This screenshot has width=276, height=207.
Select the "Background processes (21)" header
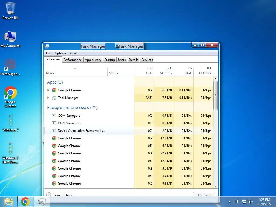pyautogui.click(x=72, y=108)
